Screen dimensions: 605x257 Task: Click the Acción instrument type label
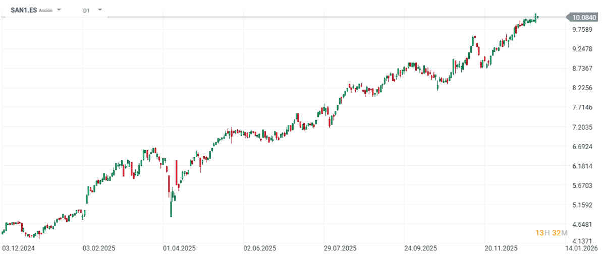(x=46, y=10)
